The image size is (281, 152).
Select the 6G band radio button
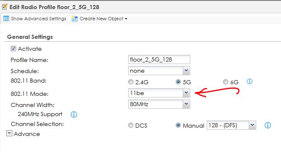226,82
